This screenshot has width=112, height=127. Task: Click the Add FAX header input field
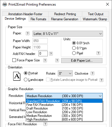[x=43, y=54]
